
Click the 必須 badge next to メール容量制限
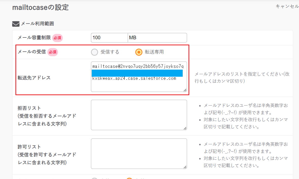(x=58, y=37)
